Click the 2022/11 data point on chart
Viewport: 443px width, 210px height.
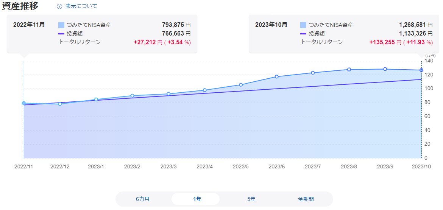24,103
